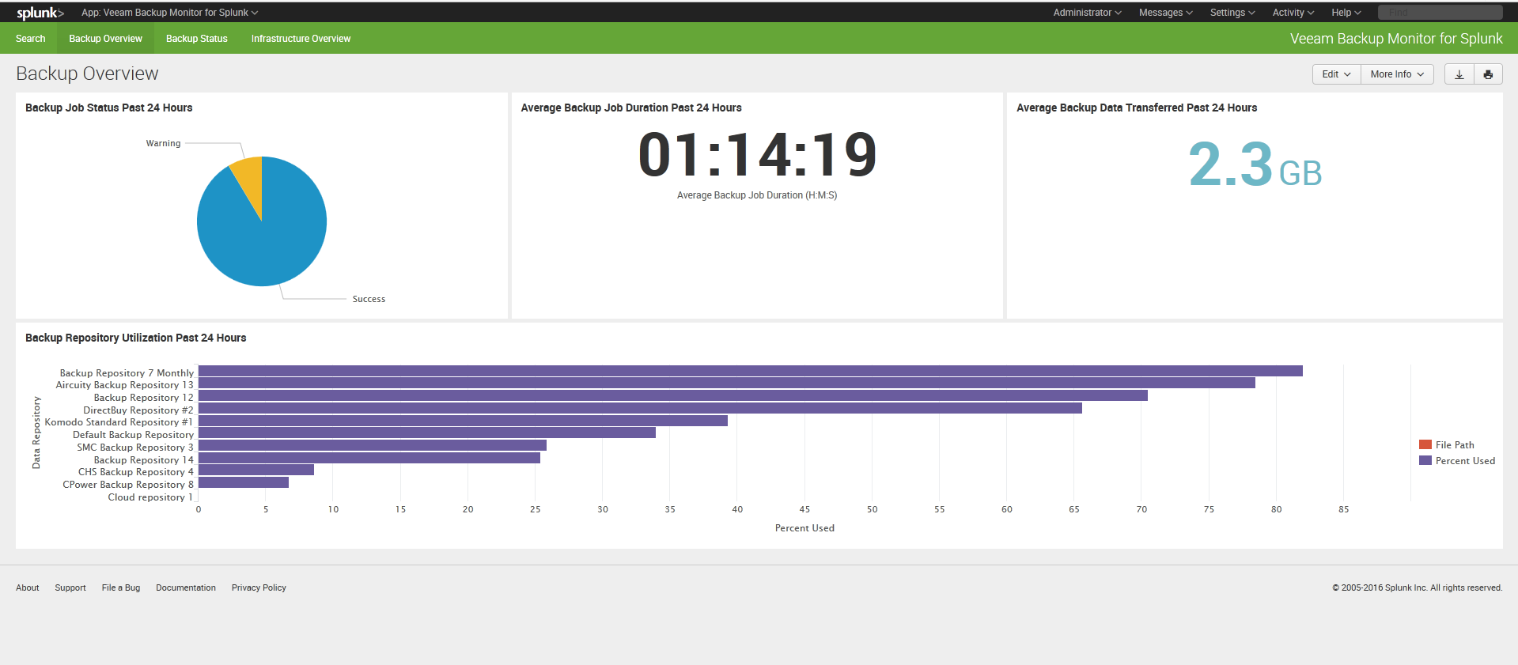Click the export download icon button
The width and height of the screenshot is (1518, 665).
coord(1459,74)
